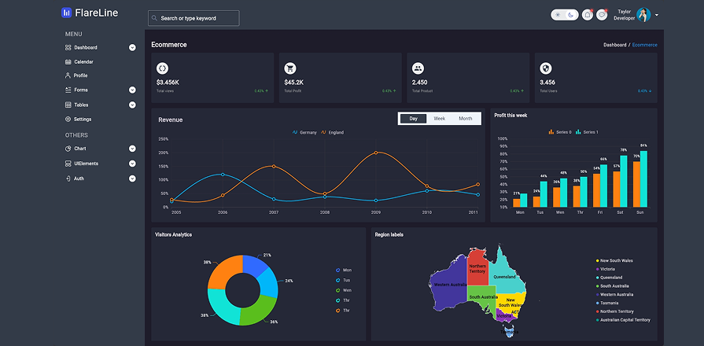
Task: Click the Settings gear icon in sidebar
Action: [x=68, y=120]
